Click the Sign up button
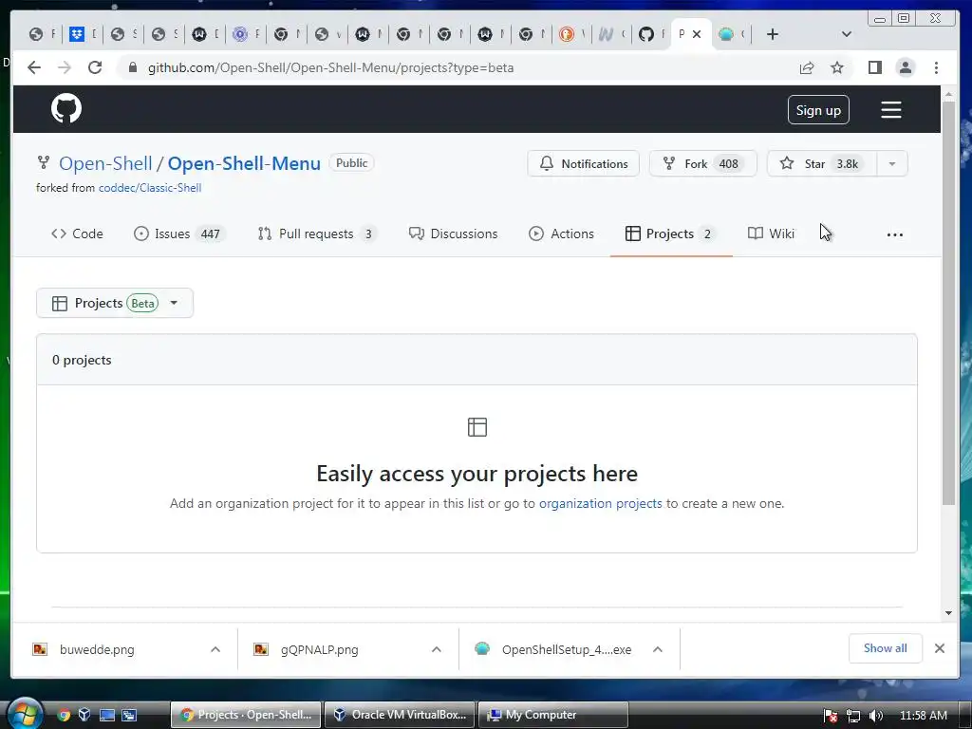Viewport: 972px width, 729px height. point(818,110)
